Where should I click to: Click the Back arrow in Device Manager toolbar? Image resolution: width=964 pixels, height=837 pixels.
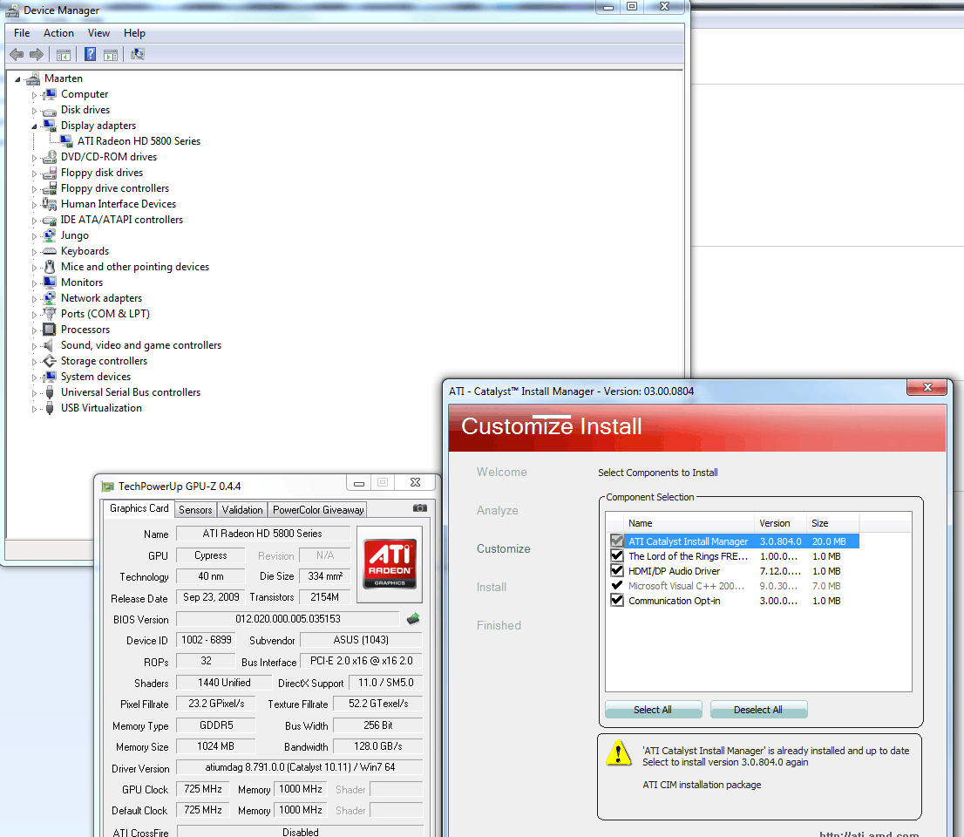point(17,55)
